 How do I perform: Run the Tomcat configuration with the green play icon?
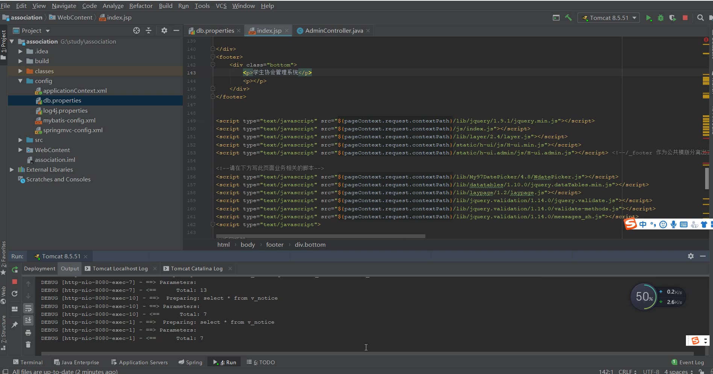pyautogui.click(x=648, y=18)
